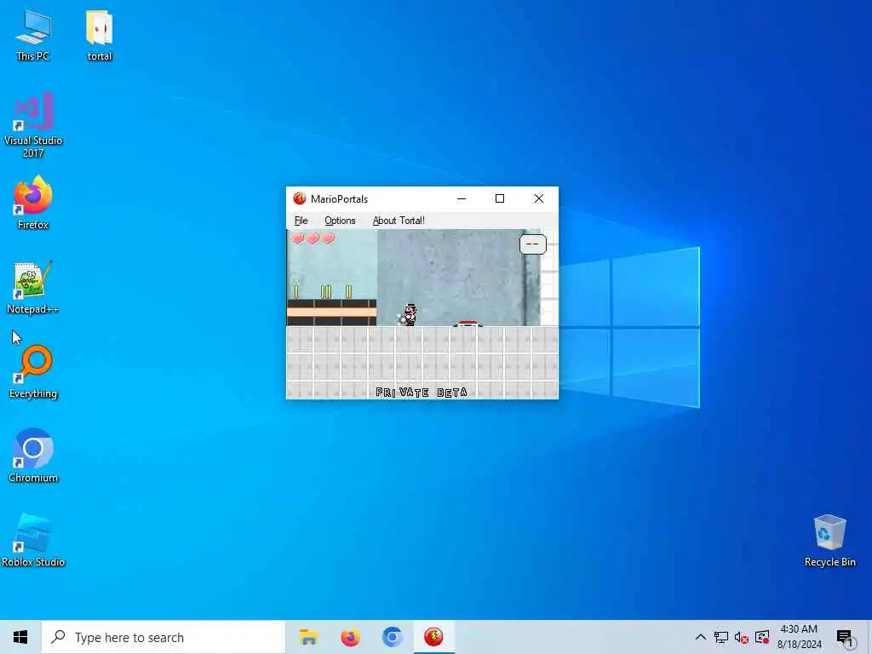Open Chromium from the taskbar
This screenshot has height=654, width=872.
click(x=392, y=637)
